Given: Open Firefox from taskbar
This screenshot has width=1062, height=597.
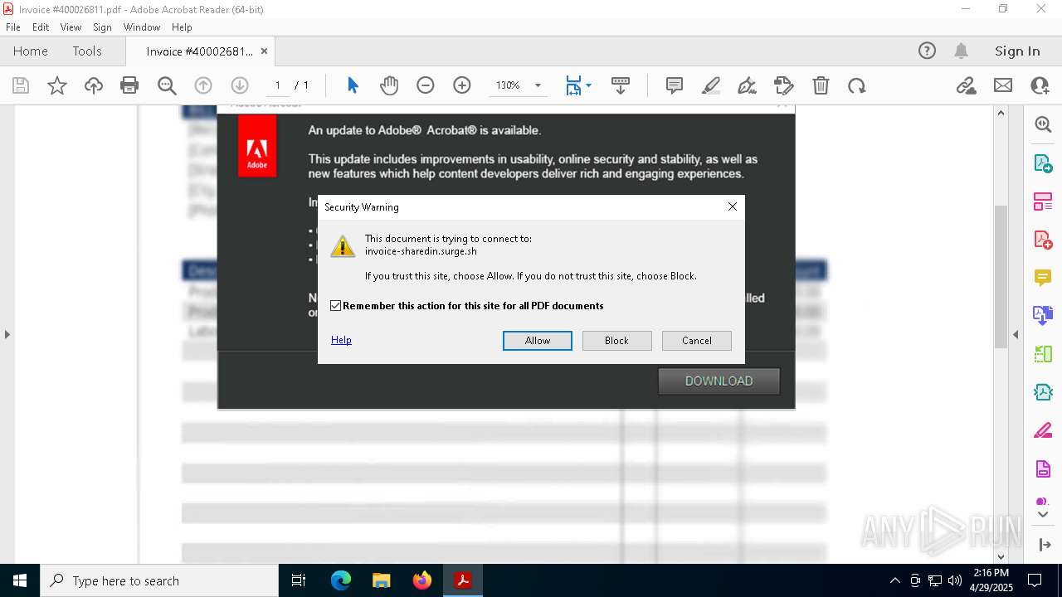Looking at the screenshot, I should (421, 580).
